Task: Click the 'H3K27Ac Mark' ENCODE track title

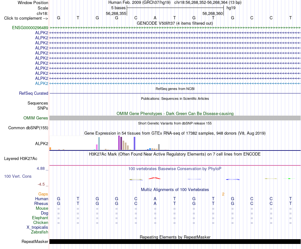Action: coord(175,154)
